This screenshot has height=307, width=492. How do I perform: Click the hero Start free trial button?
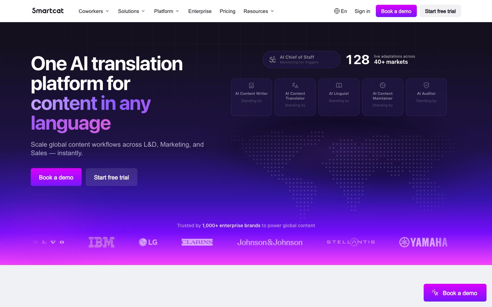[x=111, y=177]
